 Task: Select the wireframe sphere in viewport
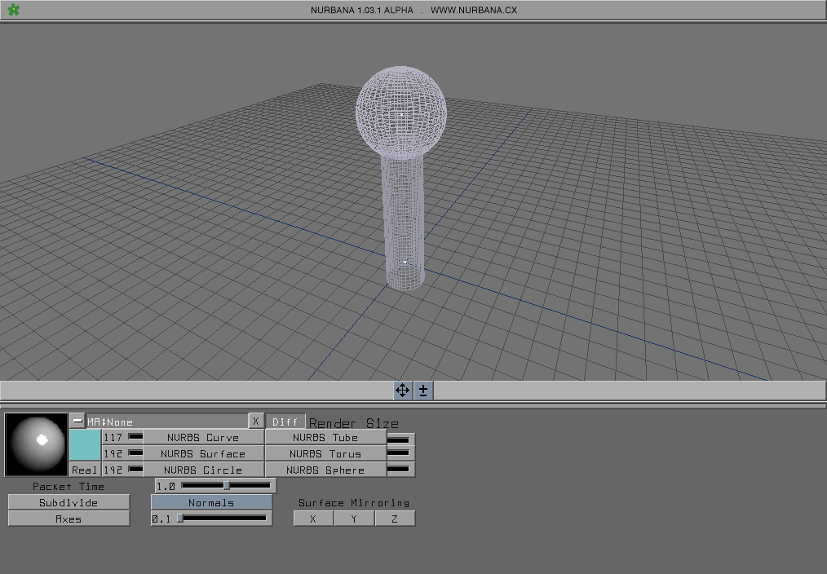pos(401,113)
